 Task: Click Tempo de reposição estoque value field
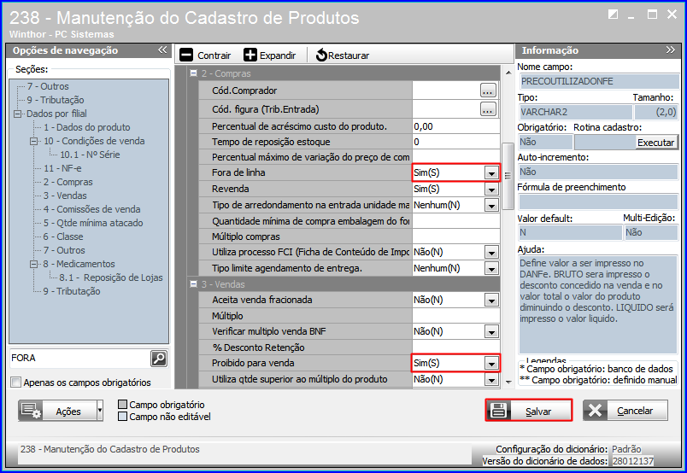455,142
